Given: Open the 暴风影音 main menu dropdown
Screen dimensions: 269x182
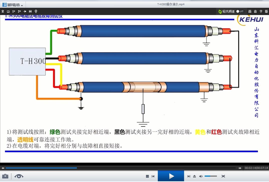Looking at the screenshot, I should click(x=13, y=5).
